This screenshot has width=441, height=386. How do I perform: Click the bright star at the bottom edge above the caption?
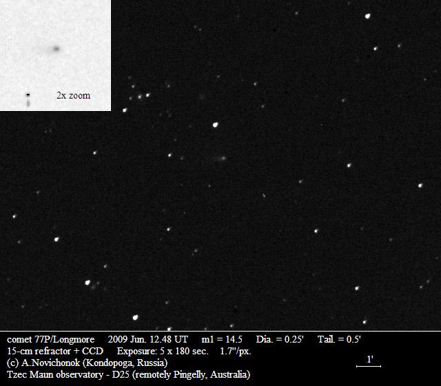click(135, 318)
